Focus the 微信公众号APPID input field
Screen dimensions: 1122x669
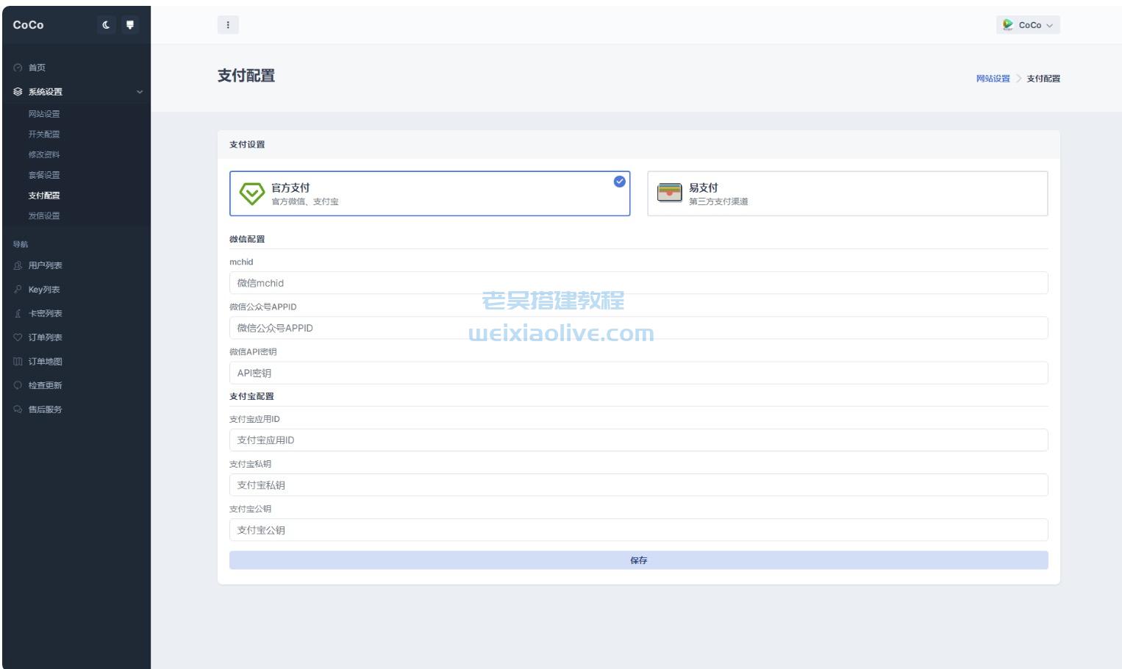click(x=638, y=328)
